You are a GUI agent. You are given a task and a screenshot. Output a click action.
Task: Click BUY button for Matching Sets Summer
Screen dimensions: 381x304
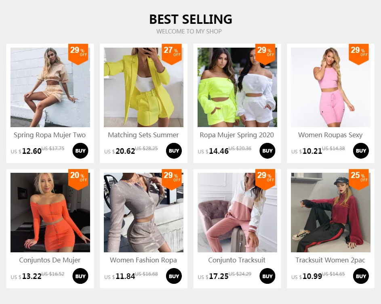click(174, 151)
